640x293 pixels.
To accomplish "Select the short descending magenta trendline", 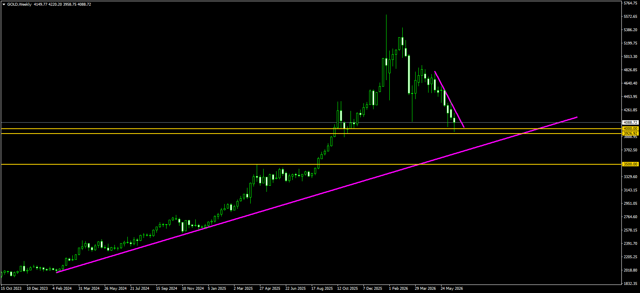I will [449, 100].
